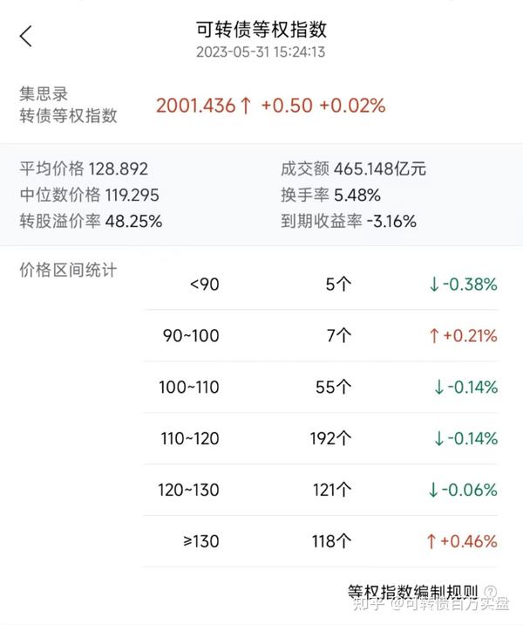
Task: Tap the 平均价格 128.892 stat
Action: (84, 168)
